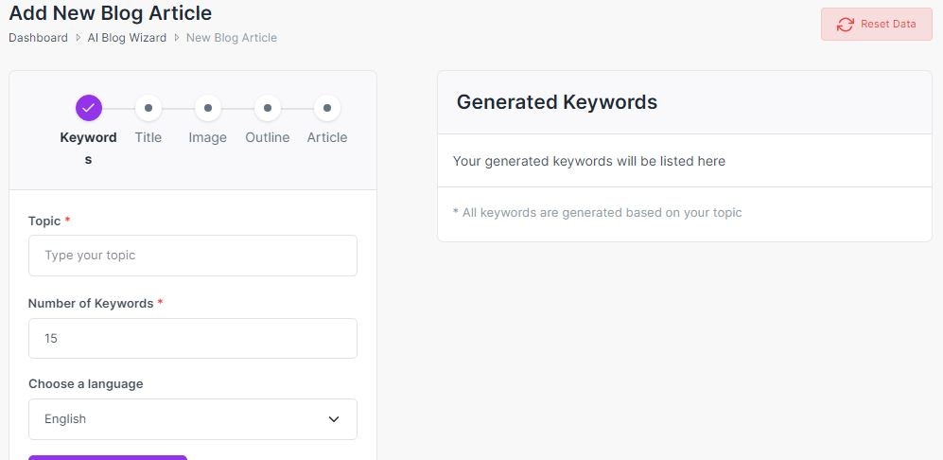Focus the Topic text field
Screen dimensions: 943x460
coord(192,256)
